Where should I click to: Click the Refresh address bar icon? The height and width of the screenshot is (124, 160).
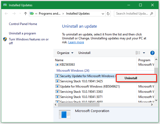tap(108, 14)
